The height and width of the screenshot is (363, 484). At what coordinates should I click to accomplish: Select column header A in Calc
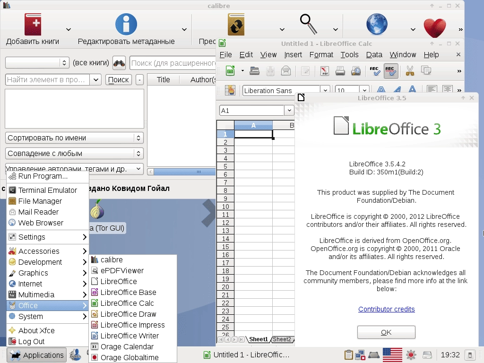click(253, 125)
